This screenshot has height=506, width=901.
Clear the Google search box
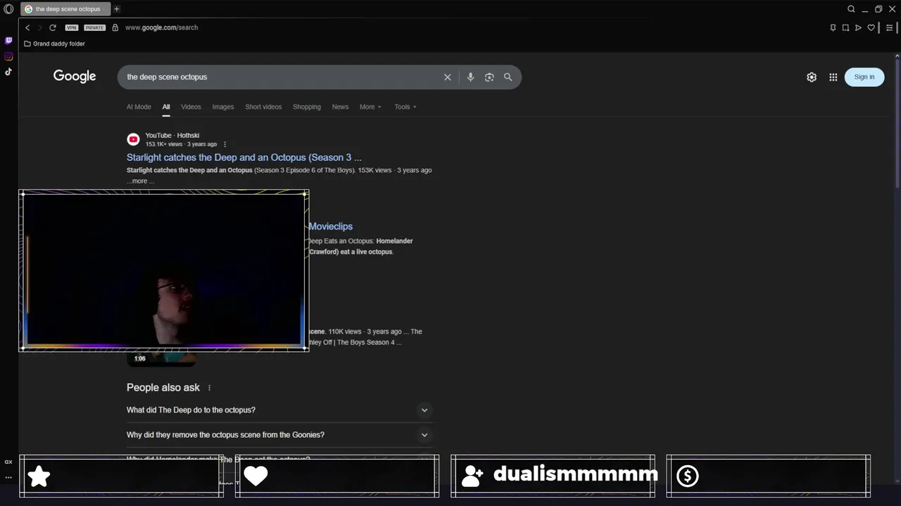click(x=447, y=77)
